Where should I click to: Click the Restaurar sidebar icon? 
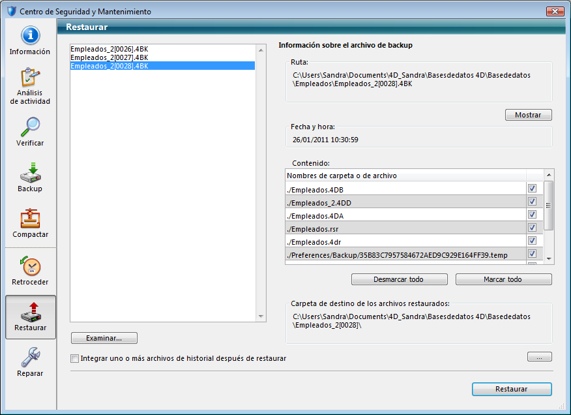[30, 311]
